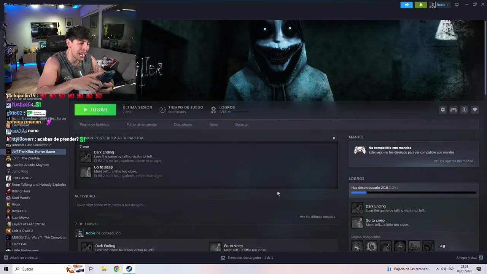Viewport: 487px width, 274px height.
Task: Open Chrome from the taskbar
Action: click(x=116, y=269)
